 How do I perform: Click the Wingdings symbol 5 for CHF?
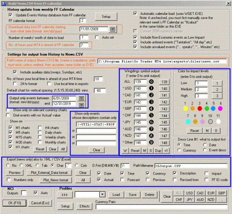point(151,115)
